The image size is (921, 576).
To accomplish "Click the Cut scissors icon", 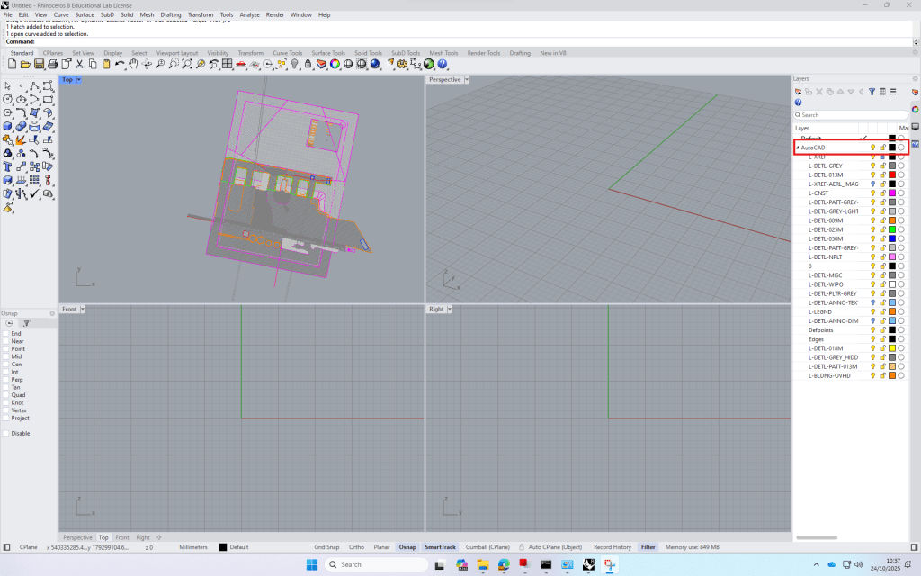I will coord(79,64).
